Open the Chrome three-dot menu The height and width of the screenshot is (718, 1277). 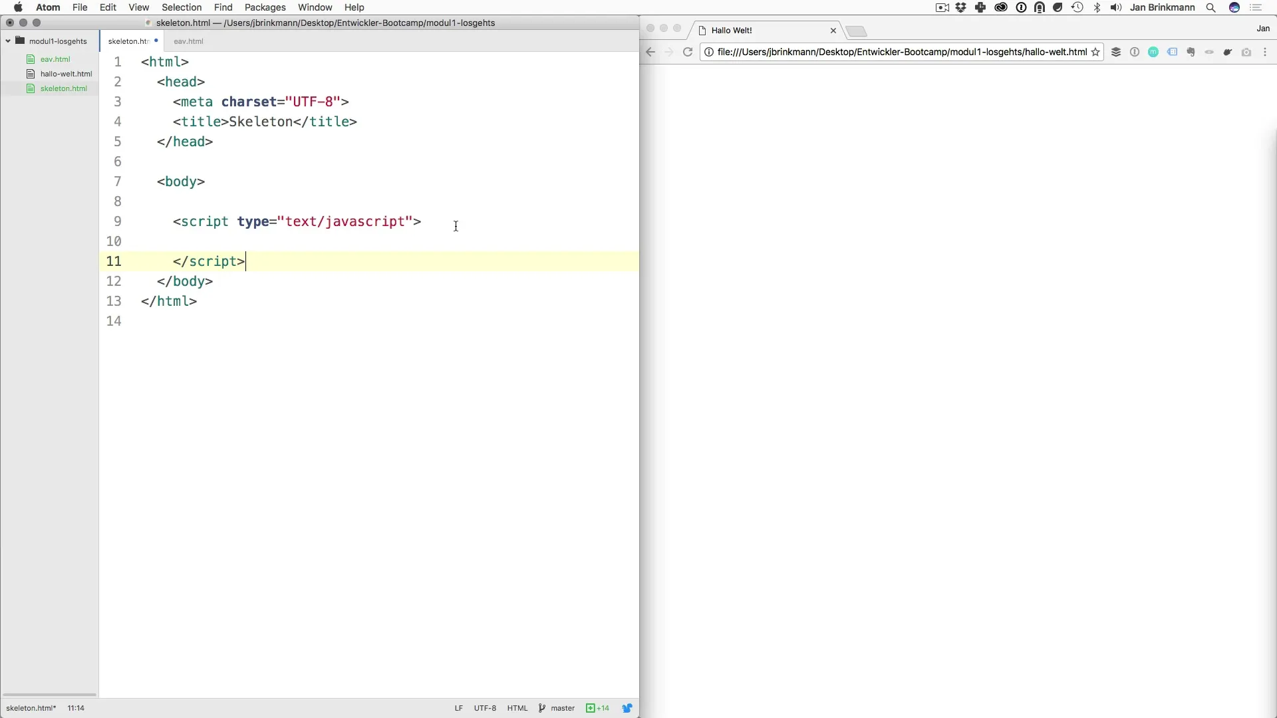[x=1265, y=52]
